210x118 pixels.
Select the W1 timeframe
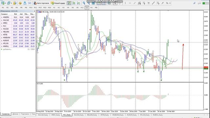(x=92, y=8)
